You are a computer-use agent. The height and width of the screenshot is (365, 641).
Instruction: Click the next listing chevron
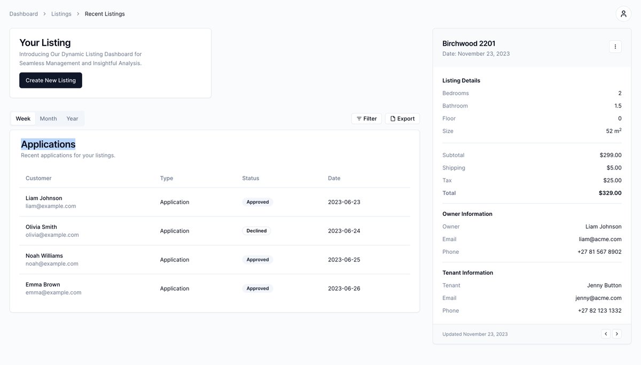click(616, 333)
